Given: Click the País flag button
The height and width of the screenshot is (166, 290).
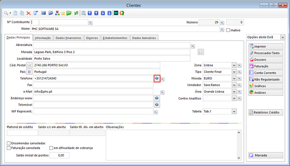Looking at the screenshot, I should pyautogui.click(x=29, y=72).
